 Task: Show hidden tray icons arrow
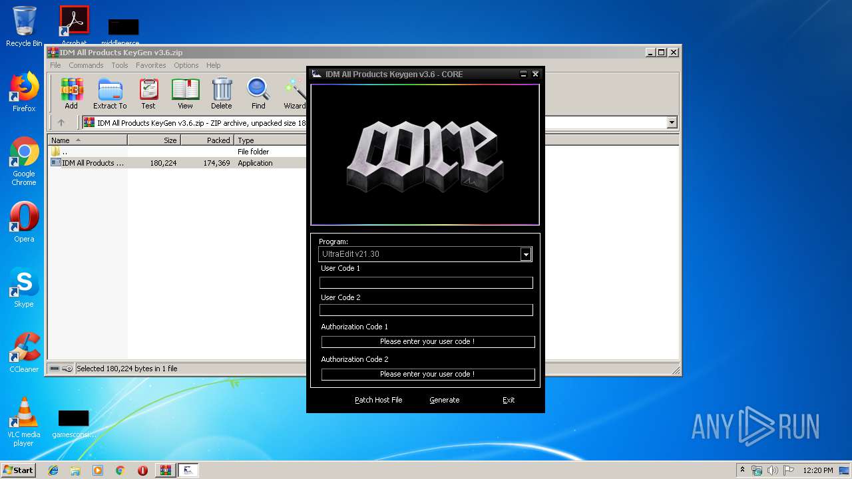click(x=742, y=470)
